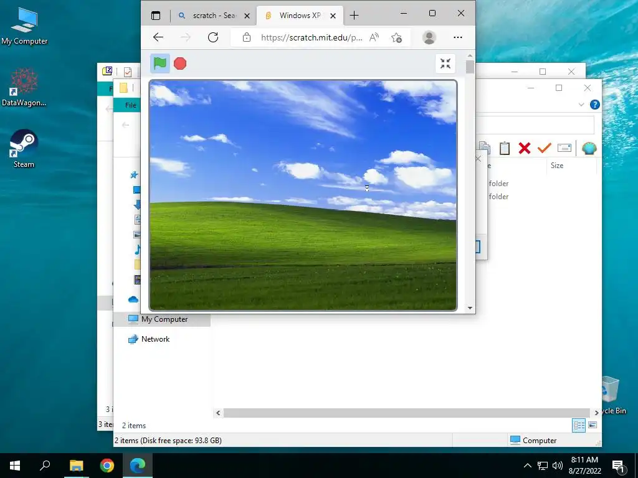Click the red stop sign button

(180, 63)
